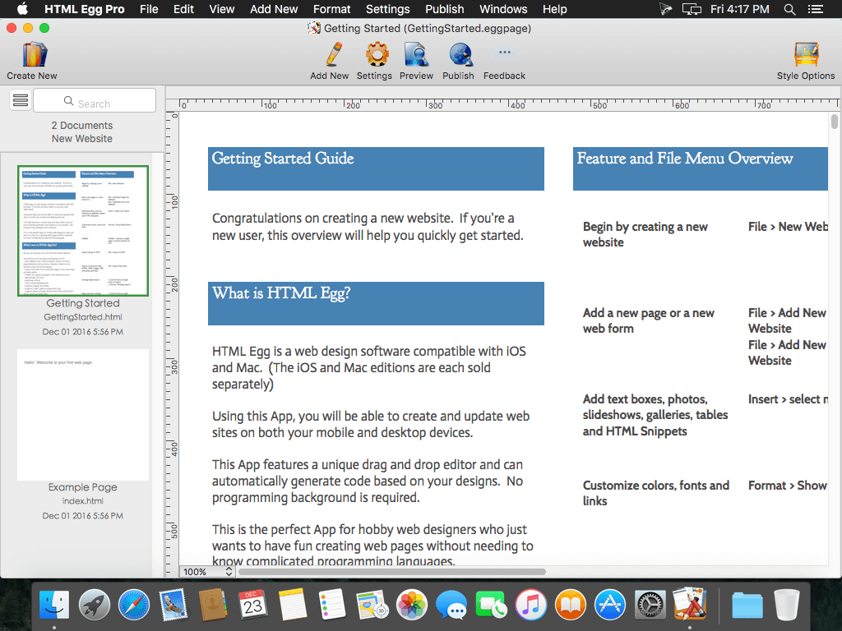The image size is (842, 631).
Task: Open the Publish menu in menu bar
Action: tap(444, 9)
